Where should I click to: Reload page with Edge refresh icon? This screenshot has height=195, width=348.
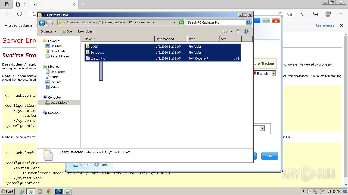(20, 14)
